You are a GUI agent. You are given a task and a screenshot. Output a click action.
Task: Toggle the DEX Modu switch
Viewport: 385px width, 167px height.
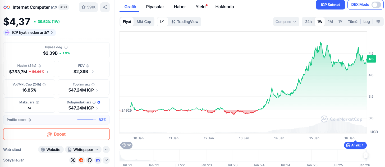[376, 5]
